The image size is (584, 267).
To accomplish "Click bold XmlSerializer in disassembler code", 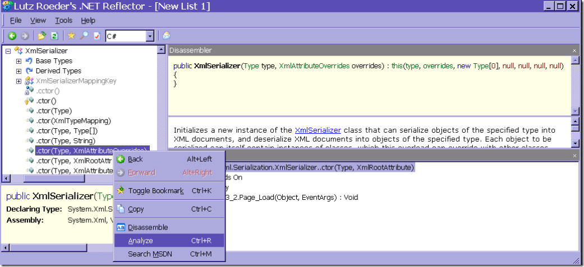I will 217,66.
